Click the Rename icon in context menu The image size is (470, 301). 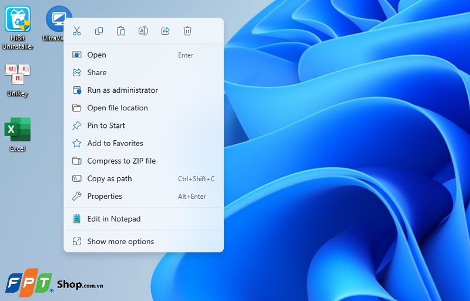pyautogui.click(x=143, y=31)
